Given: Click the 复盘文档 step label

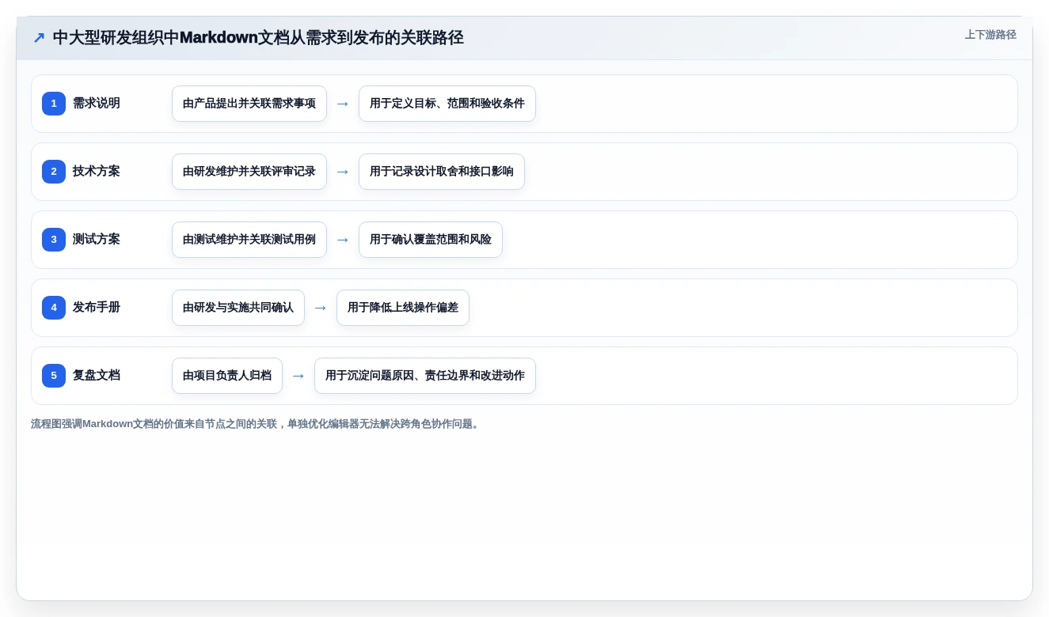Looking at the screenshot, I should tap(97, 376).
